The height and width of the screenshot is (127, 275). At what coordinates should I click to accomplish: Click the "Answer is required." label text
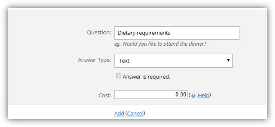[147, 77]
